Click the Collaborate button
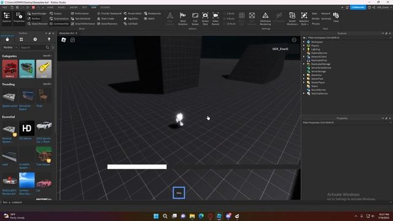Image resolution: width=393 pixels, height=221 pixels. tap(357, 7)
